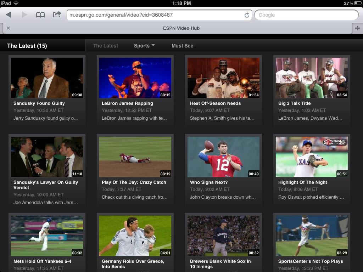This screenshot has height=272, width=363.
Task: Tap the battery indicator in status bar
Action: click(358, 3)
